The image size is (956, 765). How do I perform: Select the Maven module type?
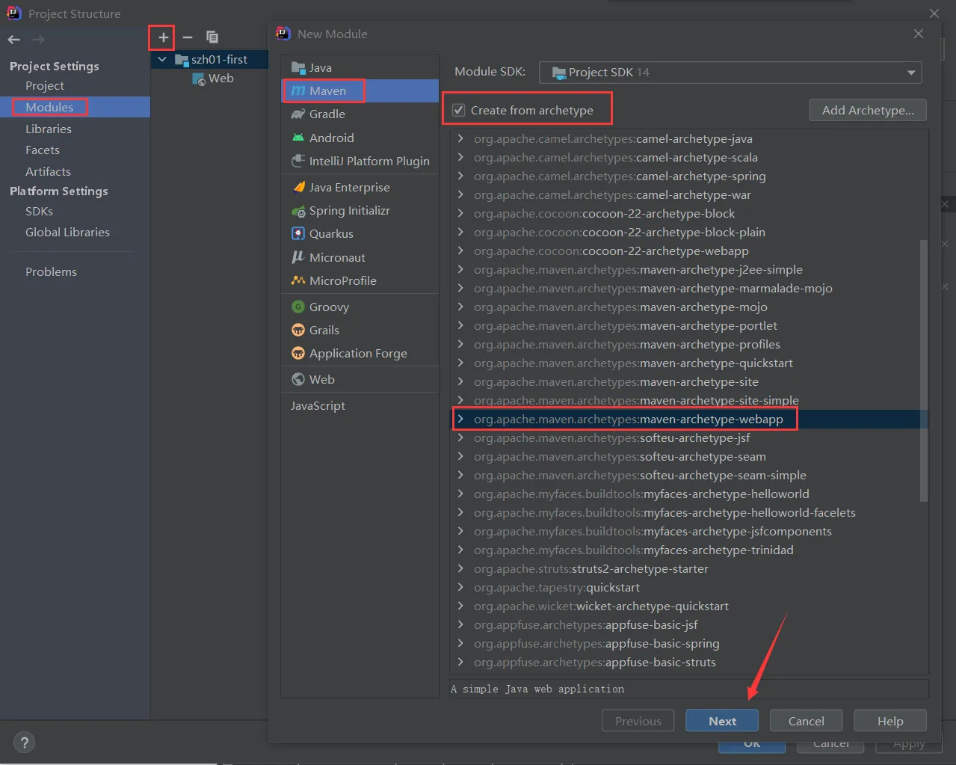pos(360,90)
